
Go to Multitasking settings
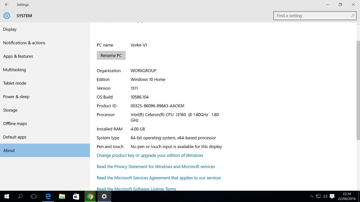coord(45,70)
